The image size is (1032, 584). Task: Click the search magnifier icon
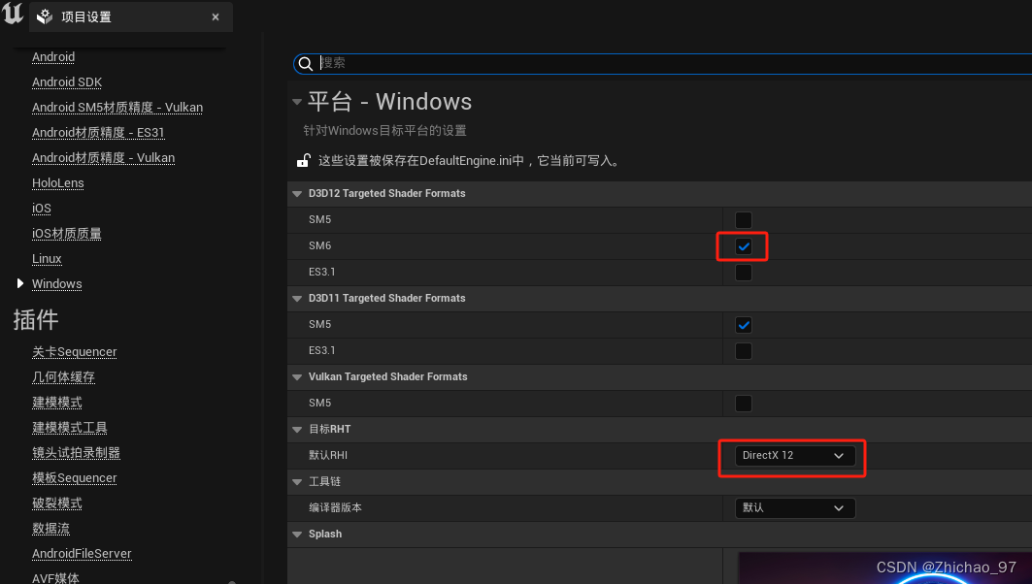coord(306,63)
